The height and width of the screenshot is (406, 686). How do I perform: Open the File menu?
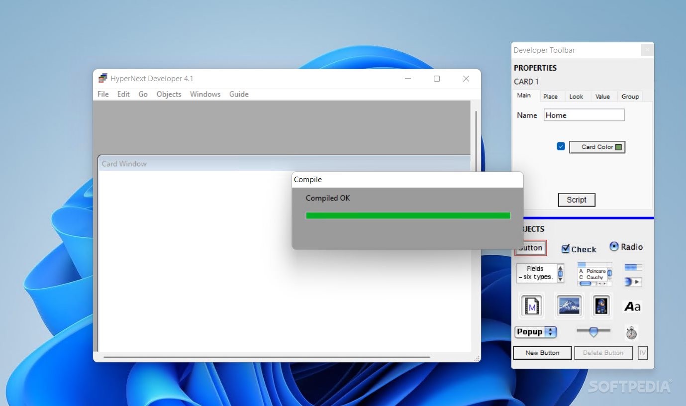coord(103,94)
